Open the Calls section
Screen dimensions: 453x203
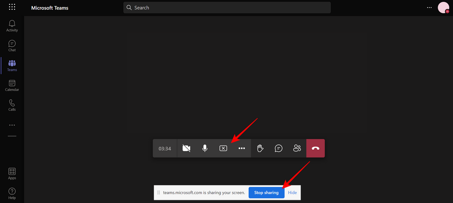coord(12,105)
